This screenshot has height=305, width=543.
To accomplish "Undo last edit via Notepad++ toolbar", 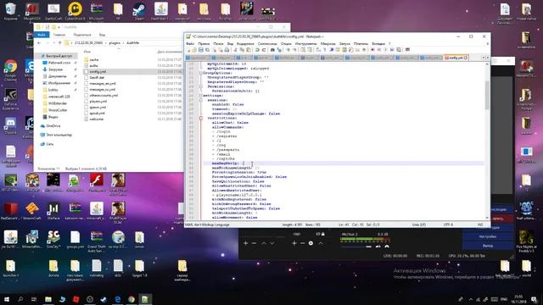I will (257, 50).
